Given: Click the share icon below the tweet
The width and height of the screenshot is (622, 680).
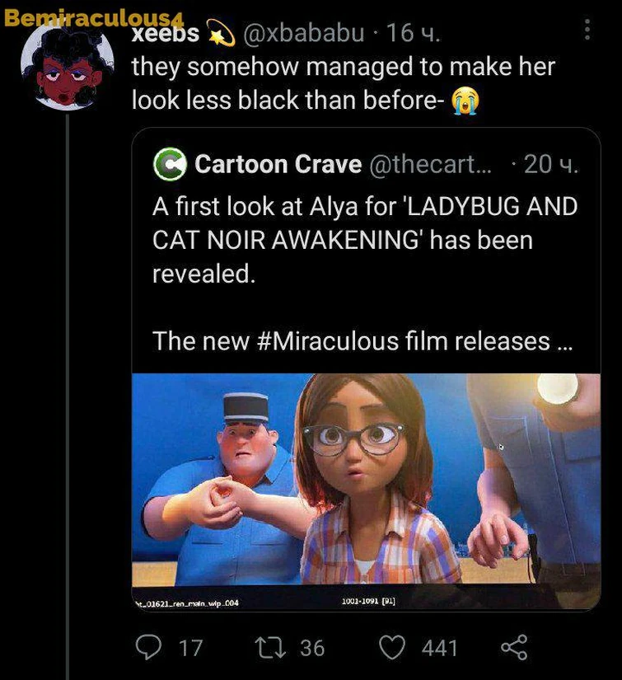Looking at the screenshot, I should (x=513, y=648).
